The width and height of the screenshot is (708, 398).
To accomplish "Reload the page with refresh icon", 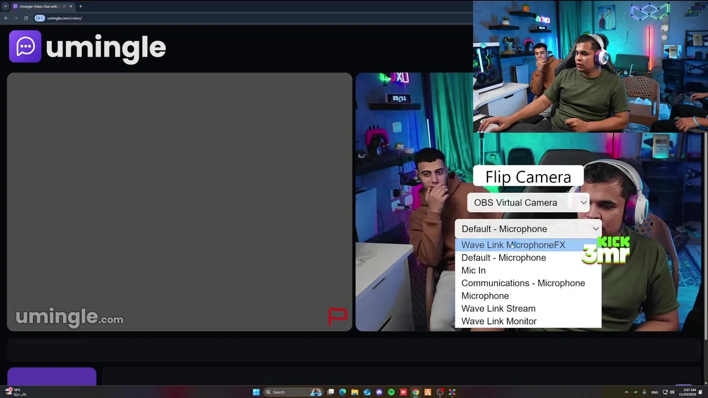I will click(25, 18).
